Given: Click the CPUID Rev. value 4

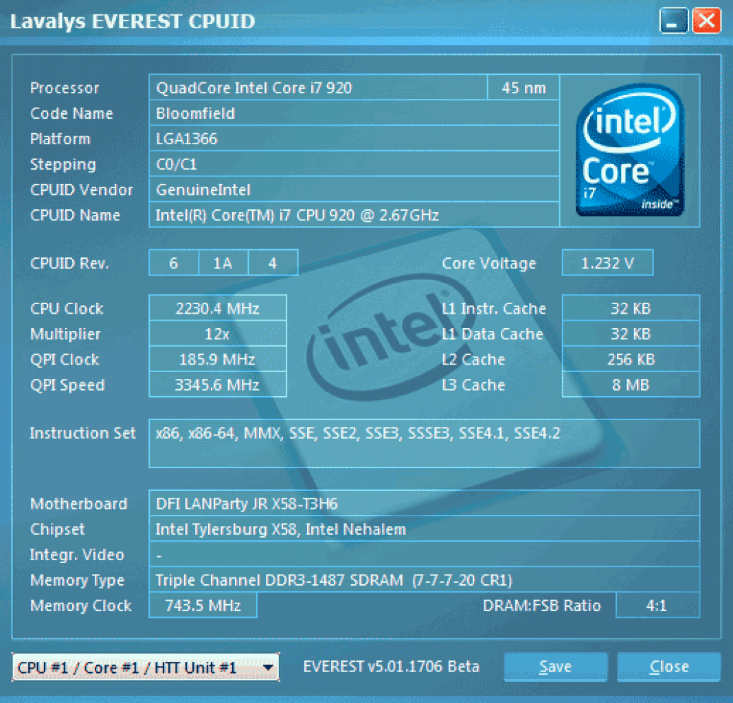Looking at the screenshot, I should pos(273,263).
